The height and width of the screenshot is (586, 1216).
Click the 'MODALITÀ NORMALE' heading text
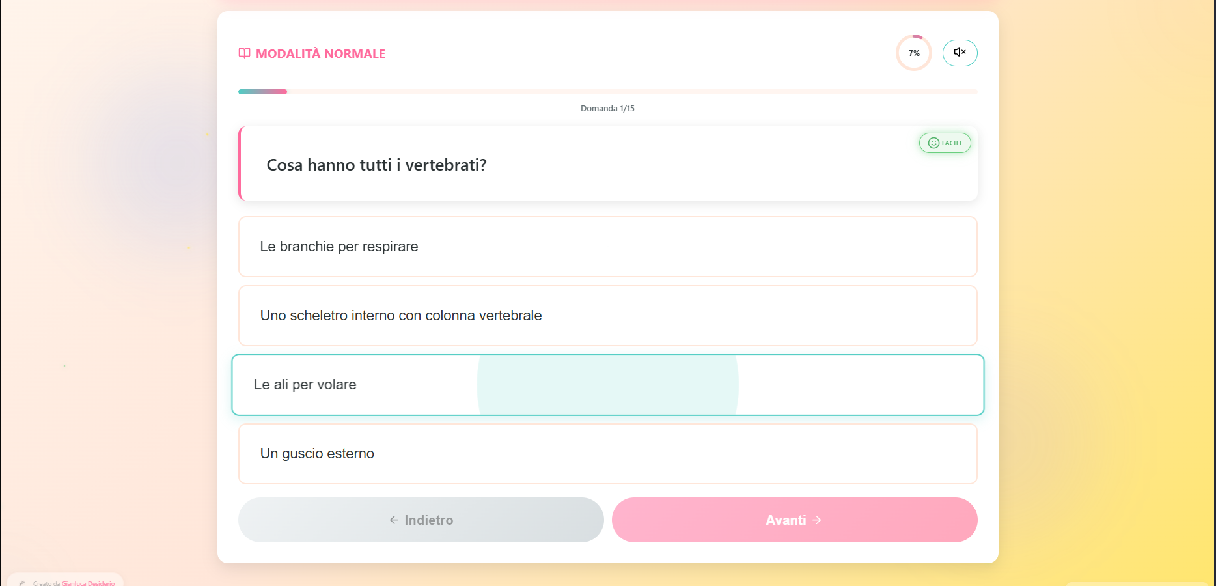click(320, 54)
